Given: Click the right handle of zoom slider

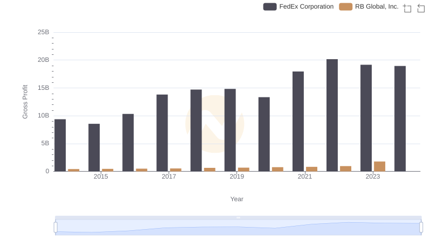Looking at the screenshot, I should point(421,228).
